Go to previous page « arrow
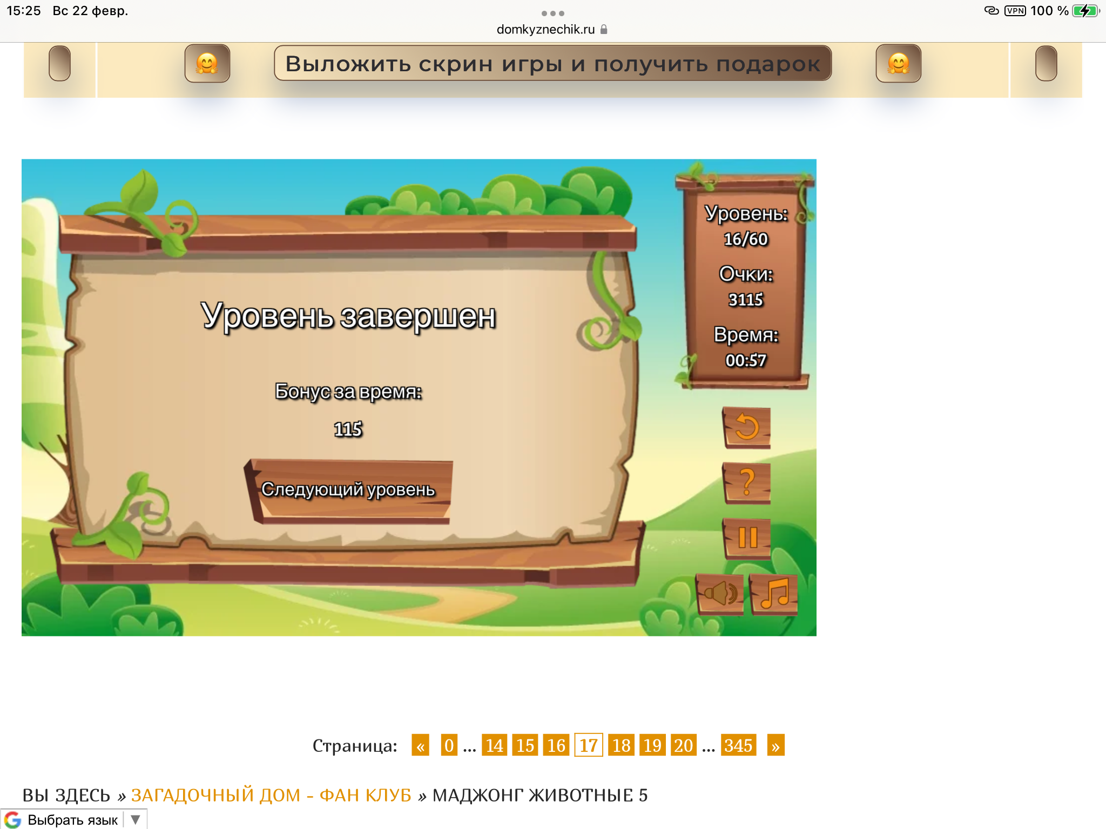The width and height of the screenshot is (1106, 829). click(420, 745)
